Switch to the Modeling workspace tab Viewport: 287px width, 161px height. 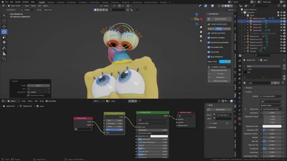(x=51, y=2)
